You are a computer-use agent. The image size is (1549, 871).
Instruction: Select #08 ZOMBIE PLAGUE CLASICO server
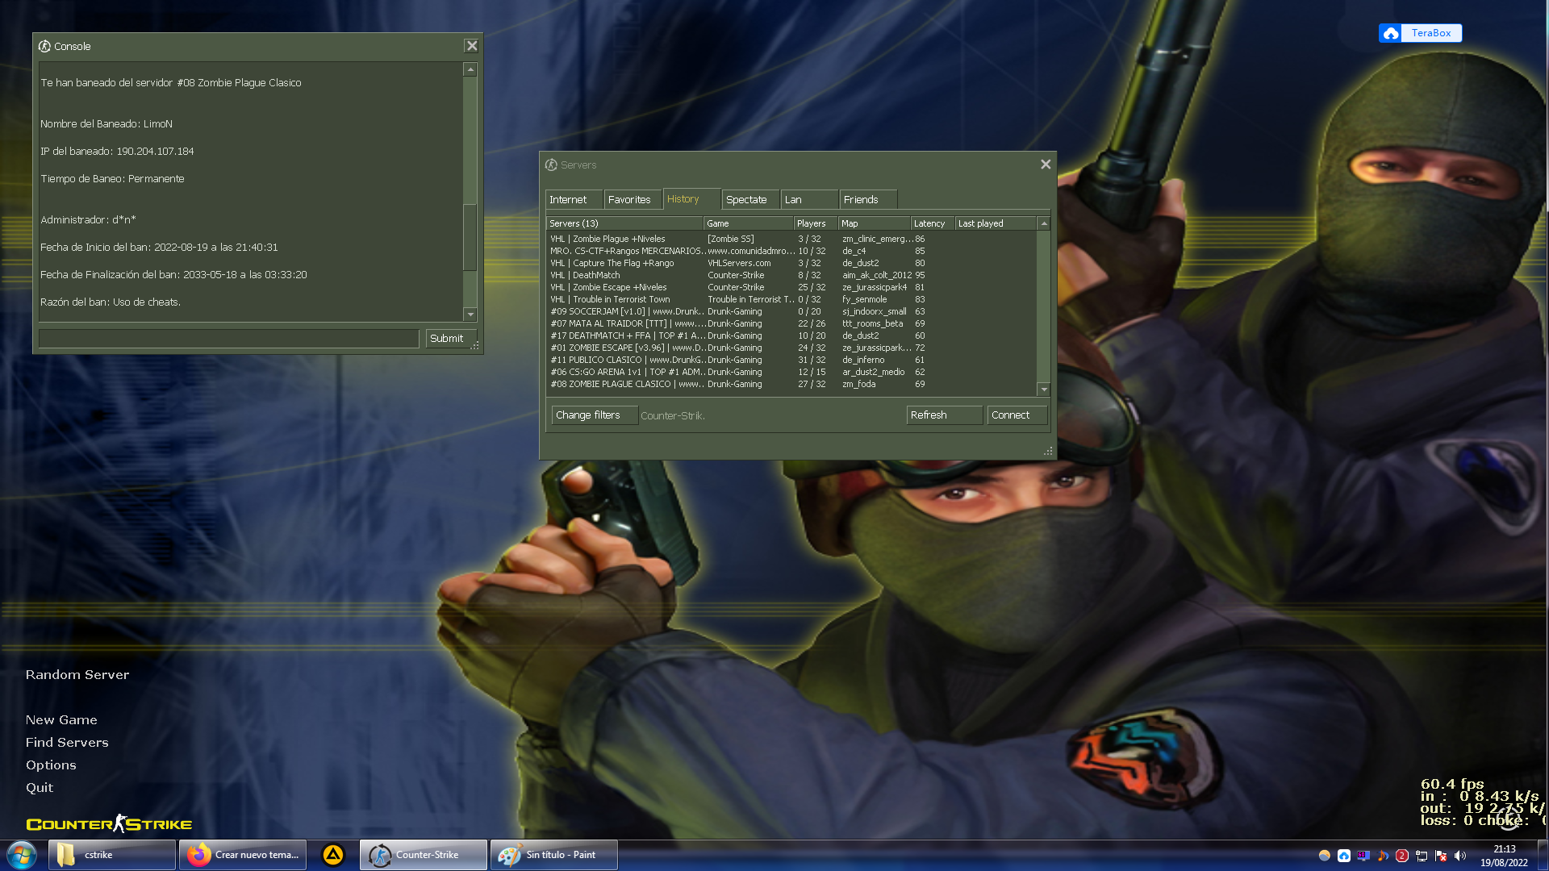(x=791, y=384)
